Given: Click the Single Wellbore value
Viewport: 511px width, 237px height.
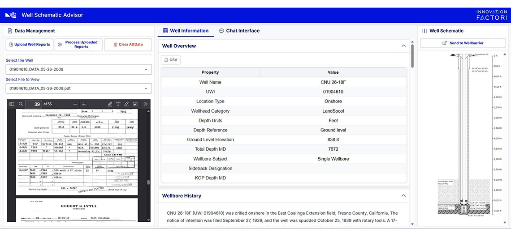Looking at the screenshot, I should tap(333, 159).
